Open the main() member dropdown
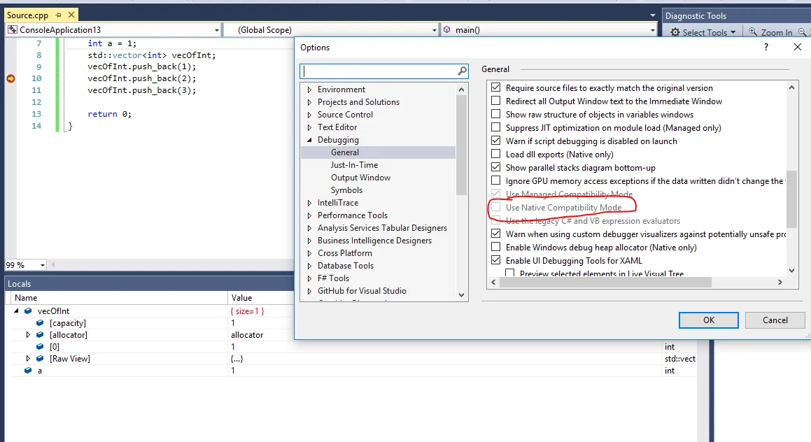This screenshot has width=811, height=442. point(652,31)
